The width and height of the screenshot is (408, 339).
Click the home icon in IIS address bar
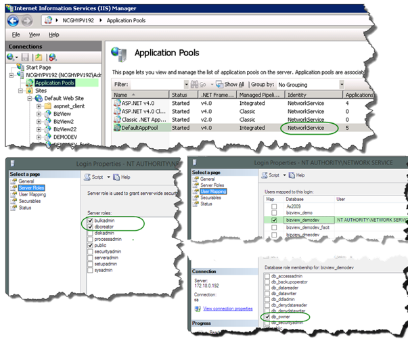coord(48,20)
